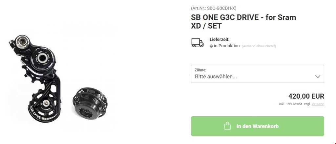Add product via 'In den Warenkorb' label
Screen dimensions: 336x144
pos(258,126)
